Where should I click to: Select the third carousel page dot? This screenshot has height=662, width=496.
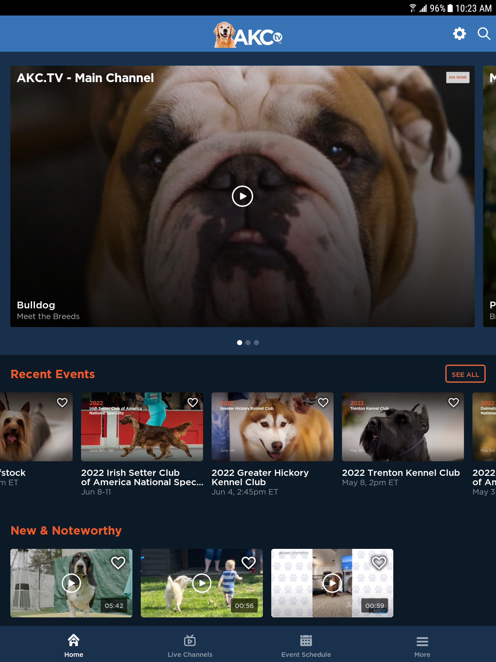coord(256,343)
